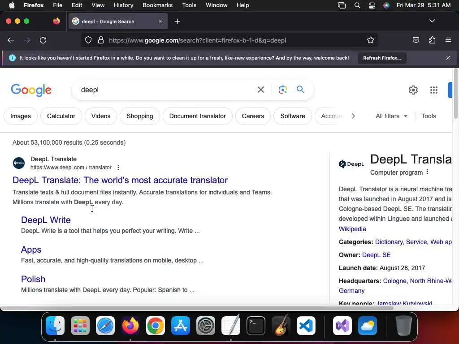This screenshot has width=459, height=344.
Task: Select the Shopping filter chip
Action: pyautogui.click(x=140, y=116)
